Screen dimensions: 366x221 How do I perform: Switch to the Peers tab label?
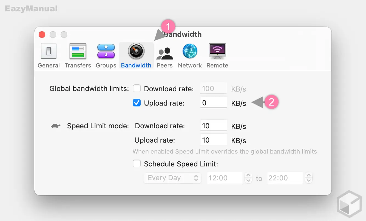coord(164,66)
